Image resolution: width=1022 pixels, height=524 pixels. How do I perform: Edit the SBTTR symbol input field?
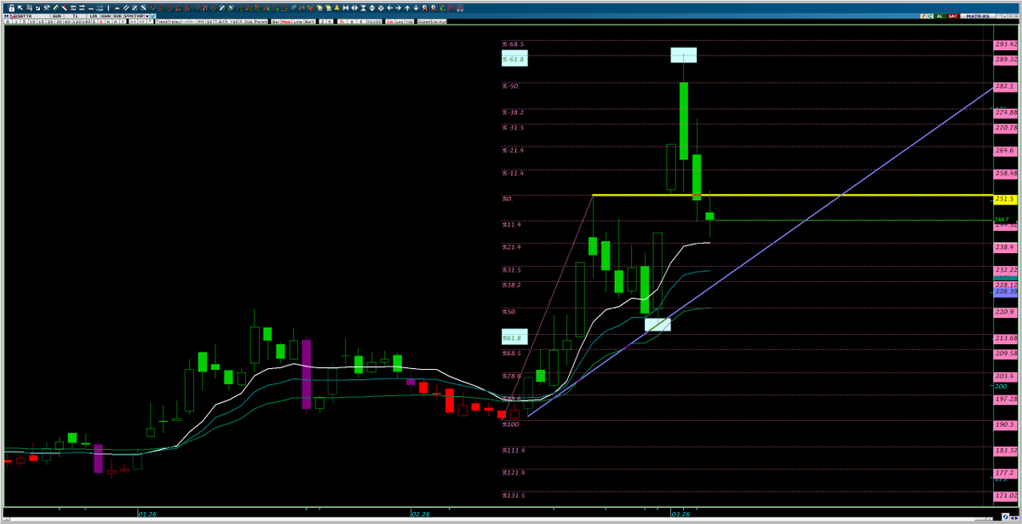[34, 16]
